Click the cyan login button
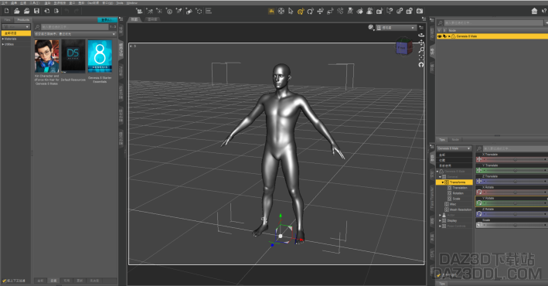This screenshot has height=286, width=548. 107,20
